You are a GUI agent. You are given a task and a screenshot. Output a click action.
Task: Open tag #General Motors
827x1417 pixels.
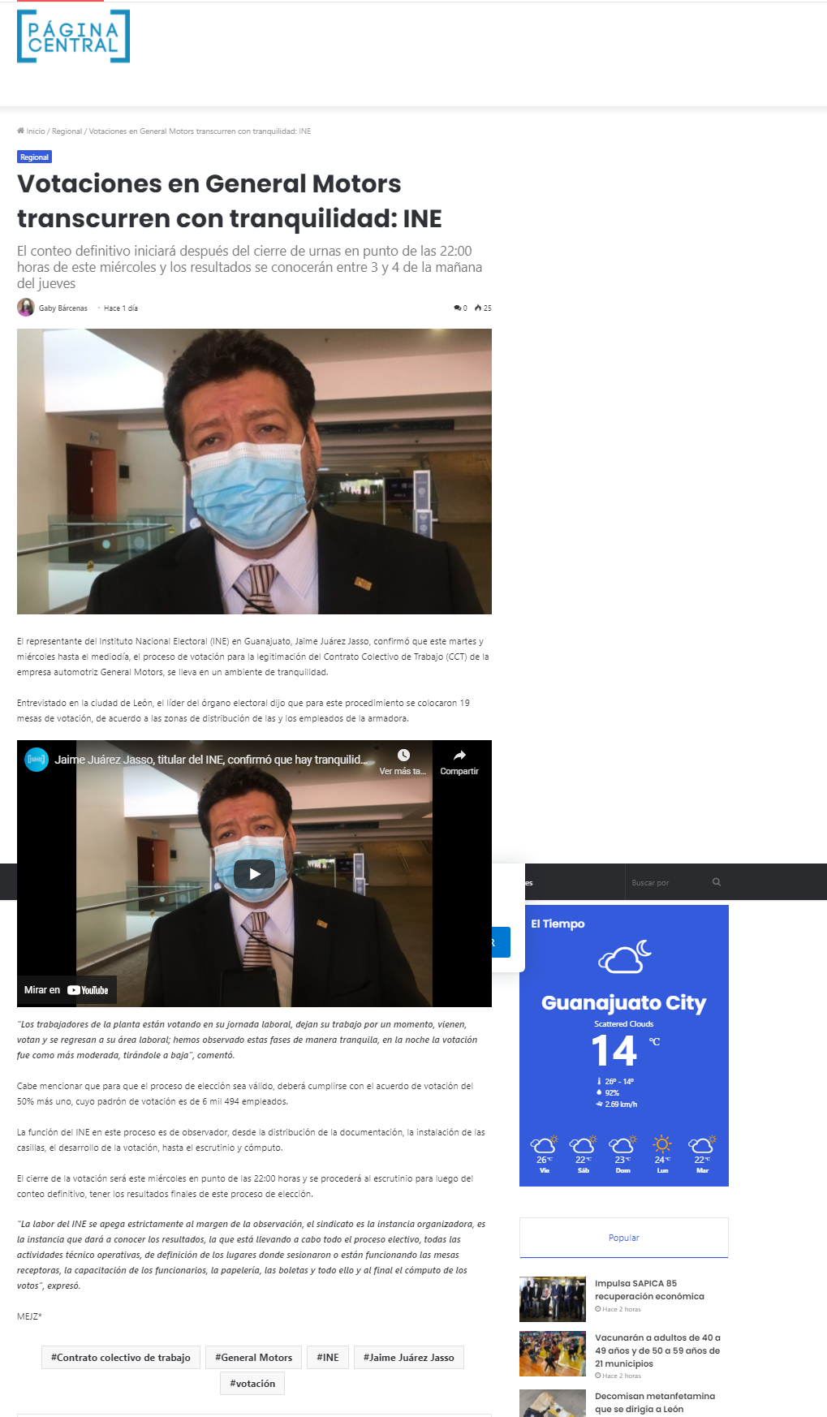[254, 1358]
